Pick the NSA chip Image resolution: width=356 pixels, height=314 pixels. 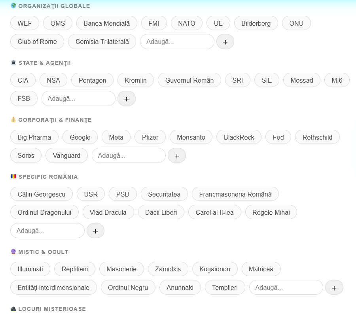(x=53, y=80)
